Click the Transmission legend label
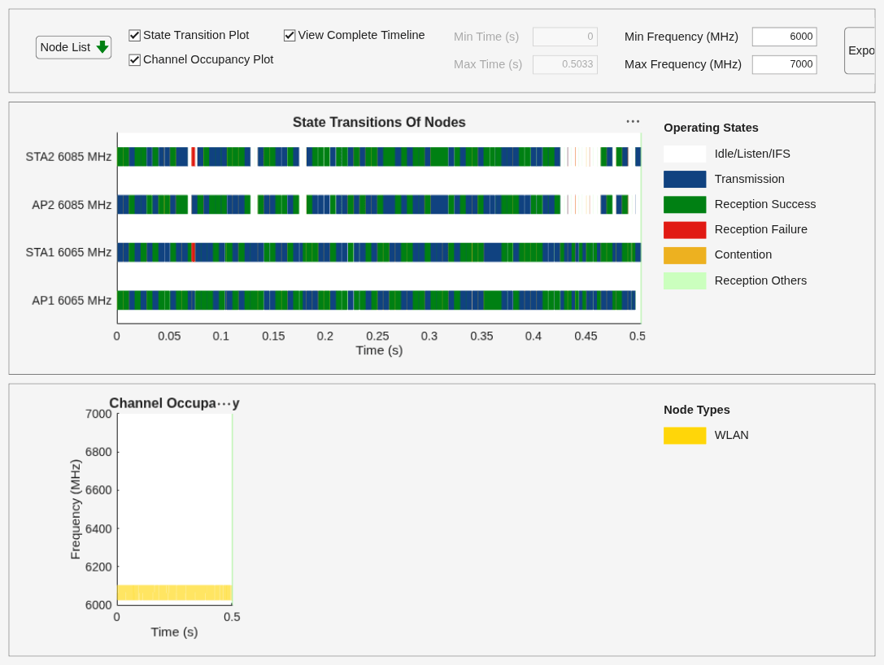 749,179
